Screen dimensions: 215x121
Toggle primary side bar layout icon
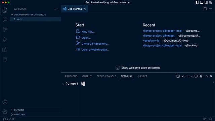197,2
